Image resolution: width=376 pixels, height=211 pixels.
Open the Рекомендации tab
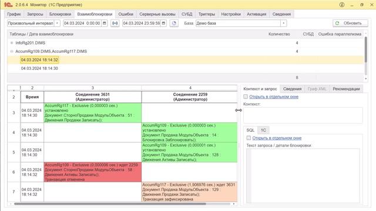coord(346,89)
